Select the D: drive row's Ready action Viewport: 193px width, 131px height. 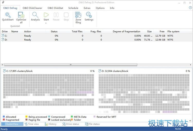click(x=28, y=40)
